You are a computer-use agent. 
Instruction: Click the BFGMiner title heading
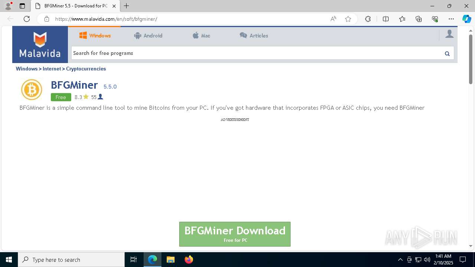(74, 85)
